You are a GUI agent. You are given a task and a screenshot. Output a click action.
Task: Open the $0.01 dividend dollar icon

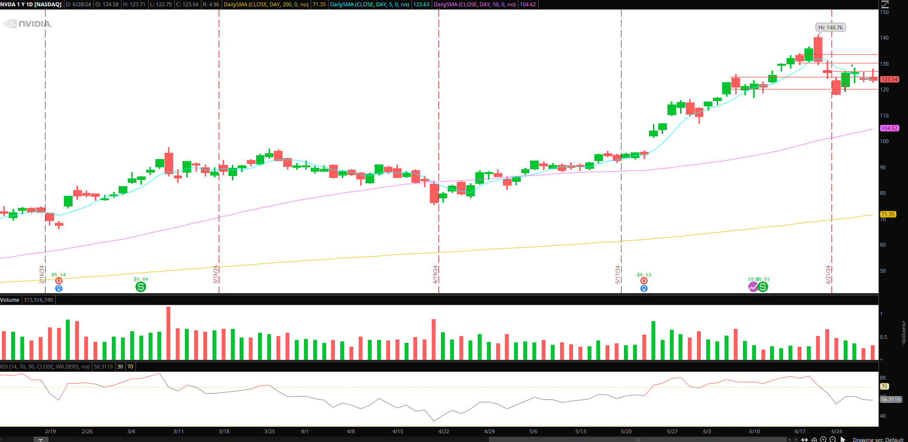coord(763,287)
